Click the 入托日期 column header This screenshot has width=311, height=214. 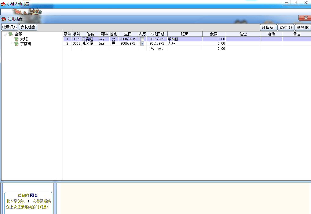(157, 34)
